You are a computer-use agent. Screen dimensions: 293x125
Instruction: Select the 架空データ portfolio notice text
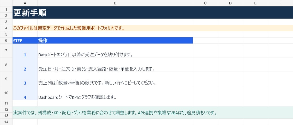click(x=69, y=28)
